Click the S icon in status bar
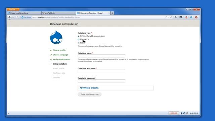The width and height of the screenshot is (215, 121). click(x=181, y=113)
